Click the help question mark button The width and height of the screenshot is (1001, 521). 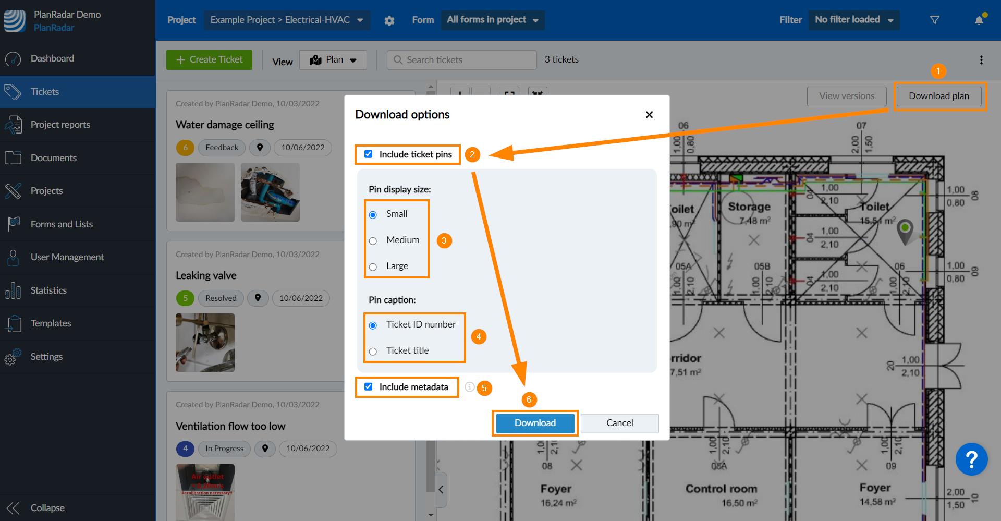tap(972, 459)
